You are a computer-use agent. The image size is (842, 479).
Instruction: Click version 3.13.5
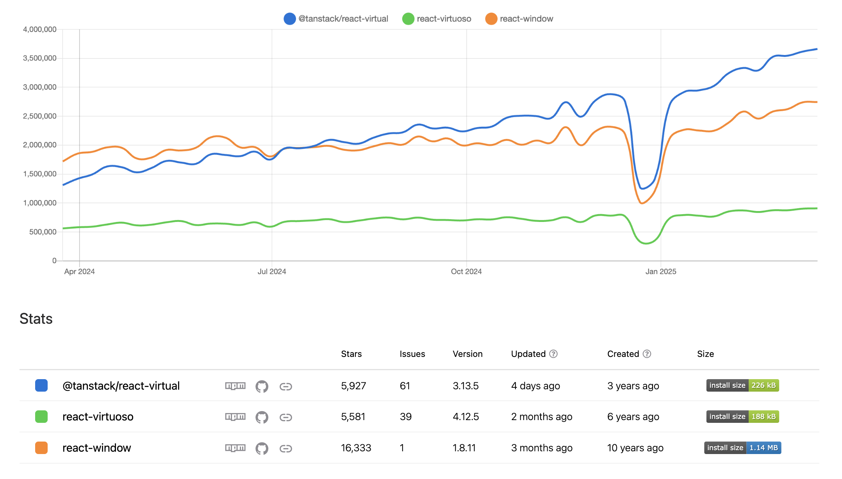pos(466,386)
